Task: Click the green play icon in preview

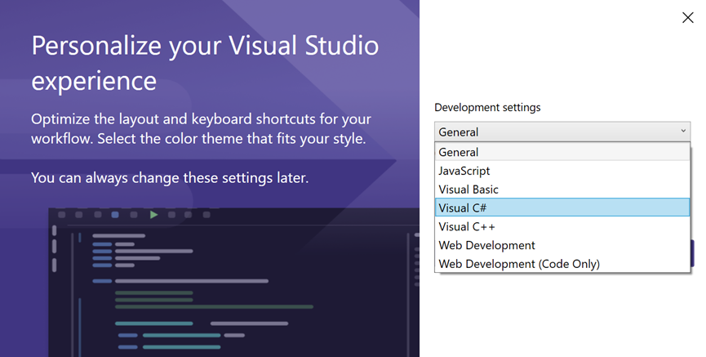Action: click(x=154, y=215)
